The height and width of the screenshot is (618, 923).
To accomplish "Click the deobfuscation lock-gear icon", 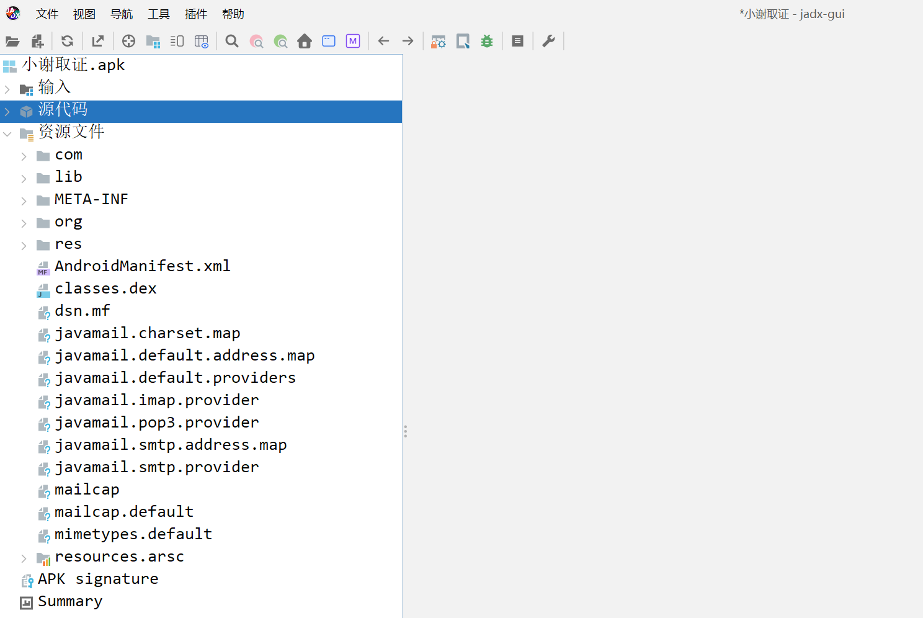I will click(x=439, y=42).
